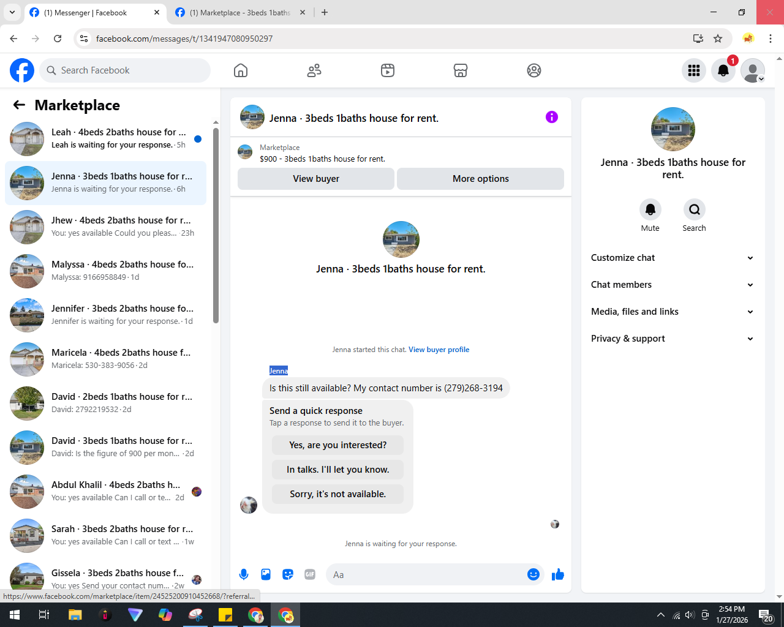Bookmark this page star icon

click(718, 39)
